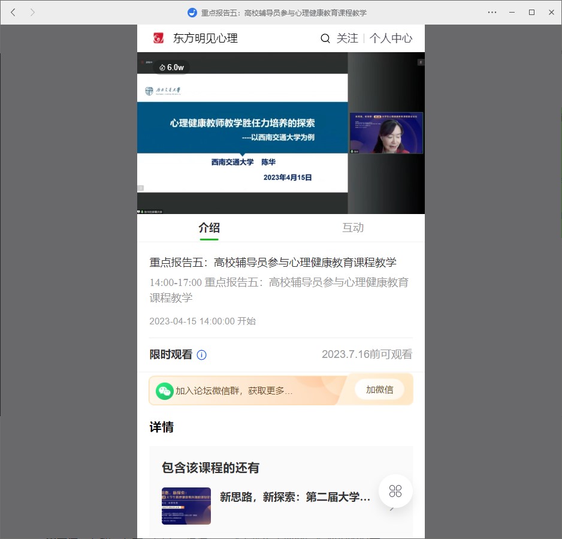The height and width of the screenshot is (539, 562).
Task: Click the 6.0w flame popularity badge
Action: (x=171, y=67)
